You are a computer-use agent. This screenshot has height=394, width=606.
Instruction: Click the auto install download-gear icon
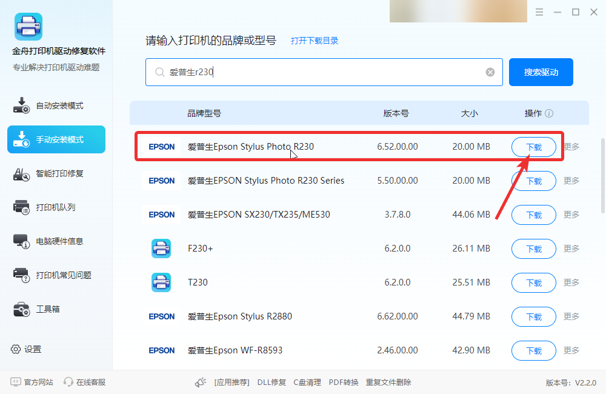tap(21, 105)
